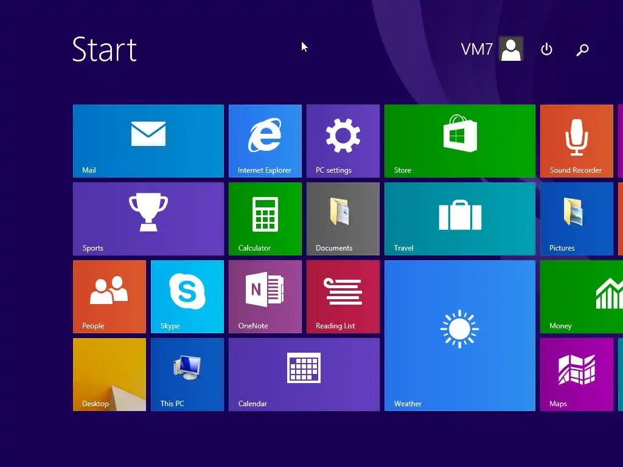Launch Internet Explorer tile
The width and height of the screenshot is (623, 467).
coord(265,141)
